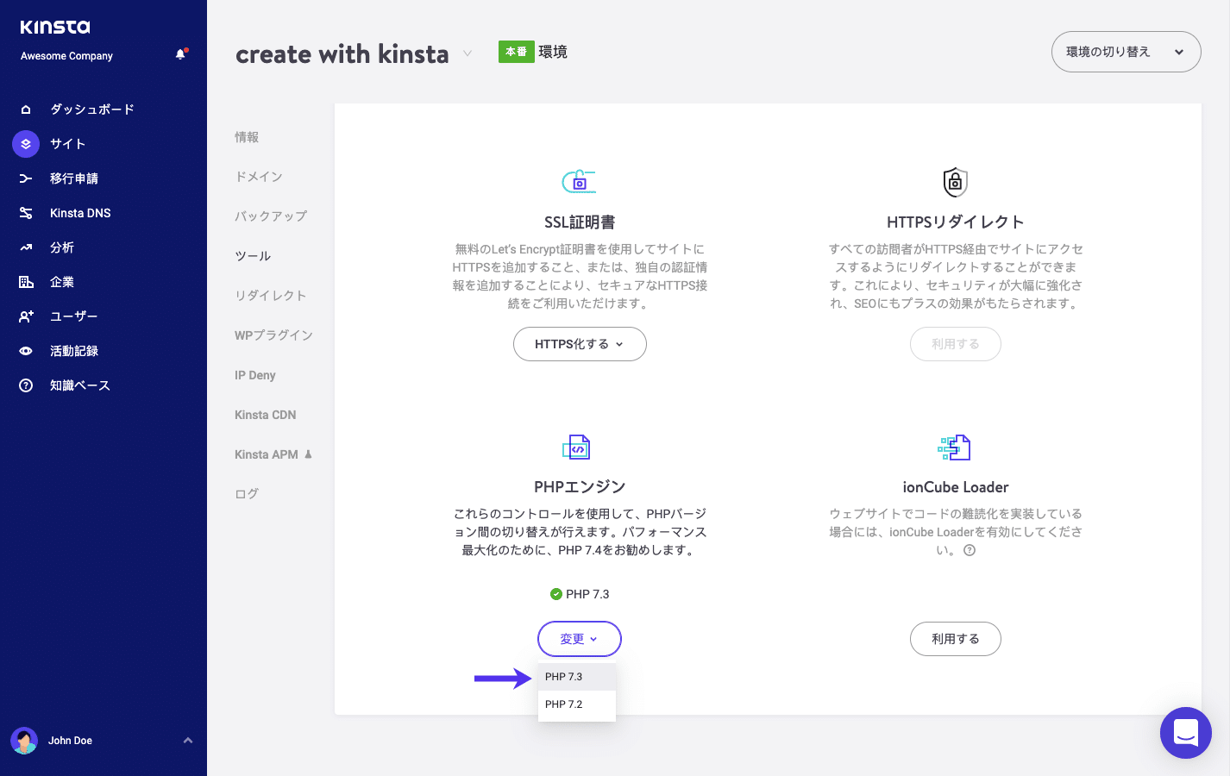Click the SSL証明書 certificate icon
Screen dimensions: 1230x776
(578, 182)
